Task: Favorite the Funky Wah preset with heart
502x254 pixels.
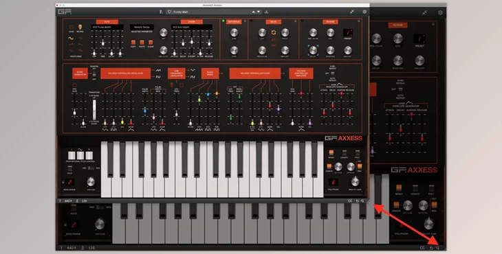Action: point(169,12)
